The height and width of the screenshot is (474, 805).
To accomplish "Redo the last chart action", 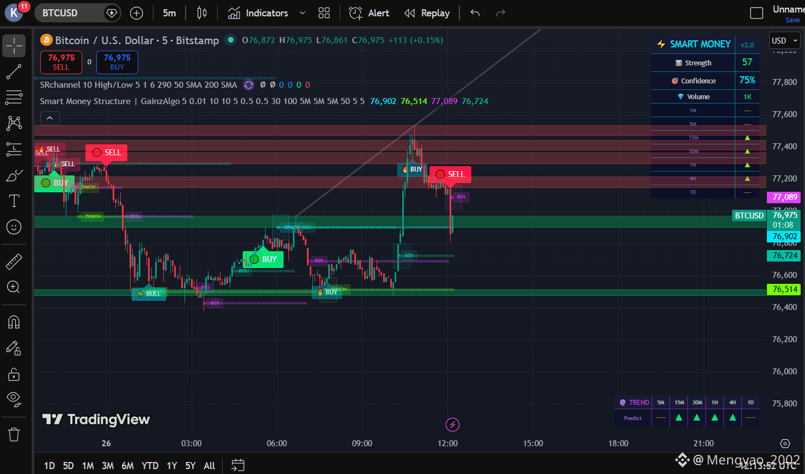I will [501, 13].
